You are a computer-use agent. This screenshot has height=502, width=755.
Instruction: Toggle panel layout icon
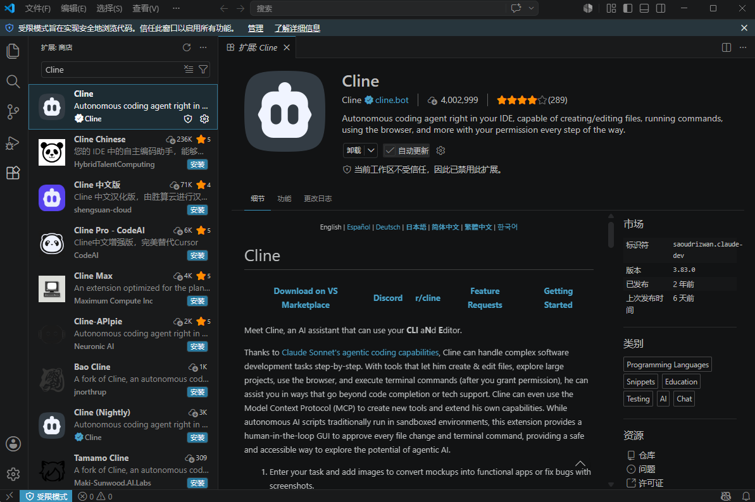[x=644, y=8]
